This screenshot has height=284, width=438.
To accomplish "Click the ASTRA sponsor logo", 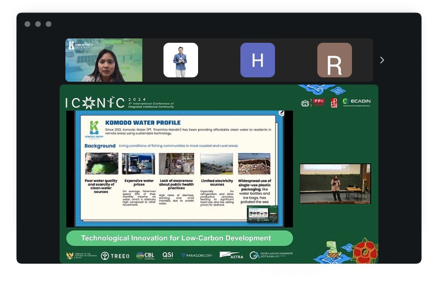I will [x=231, y=255].
